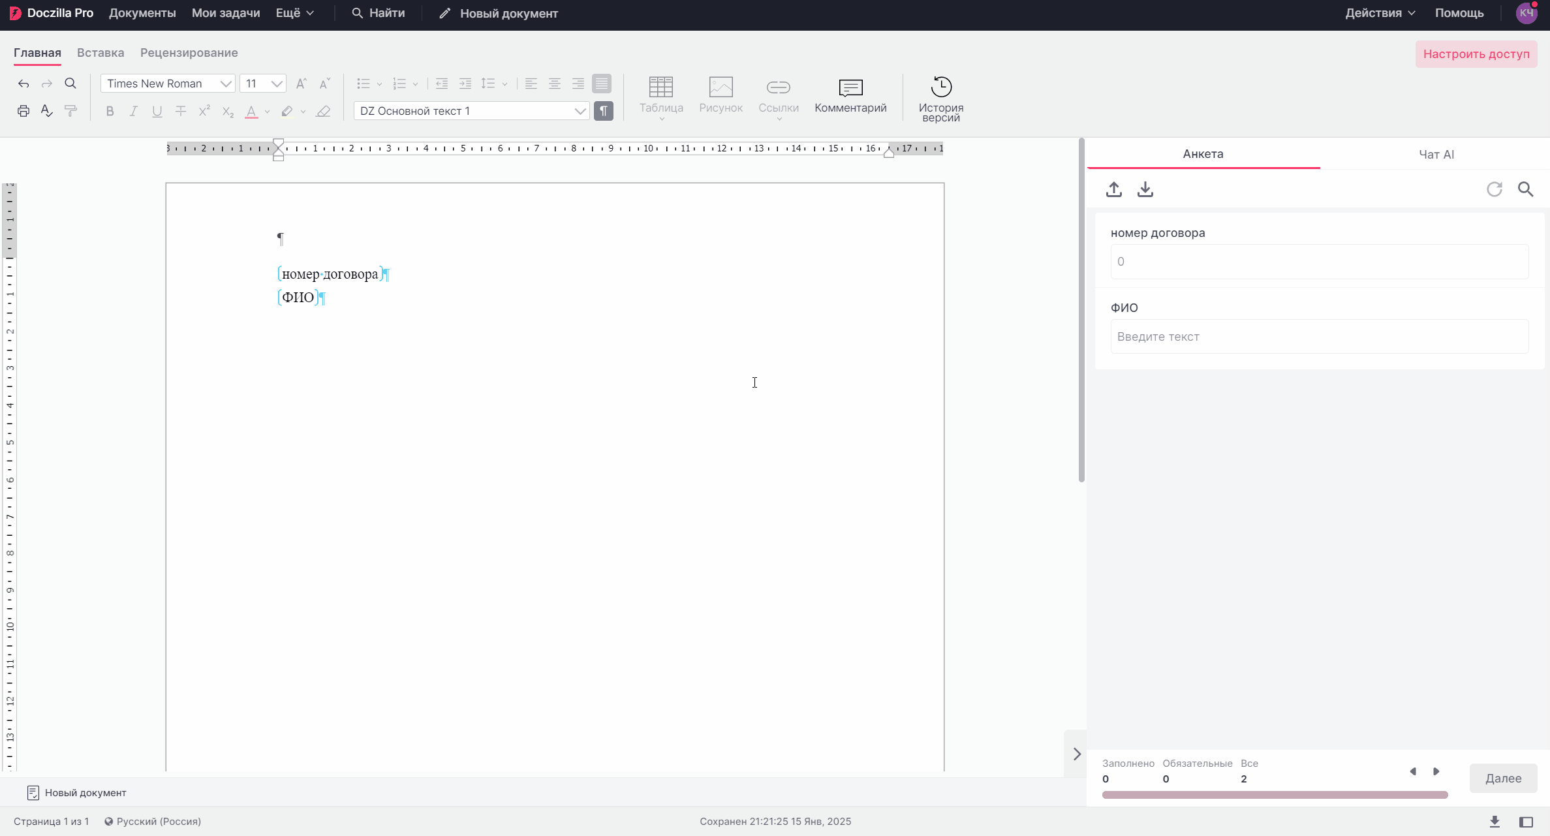This screenshot has height=836, width=1550.
Task: Open the search magnifier in toolbar
Action: tap(70, 84)
